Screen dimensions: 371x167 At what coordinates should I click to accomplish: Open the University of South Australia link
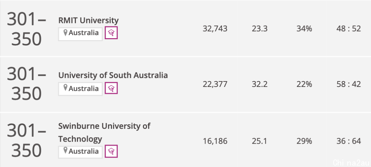coord(113,75)
